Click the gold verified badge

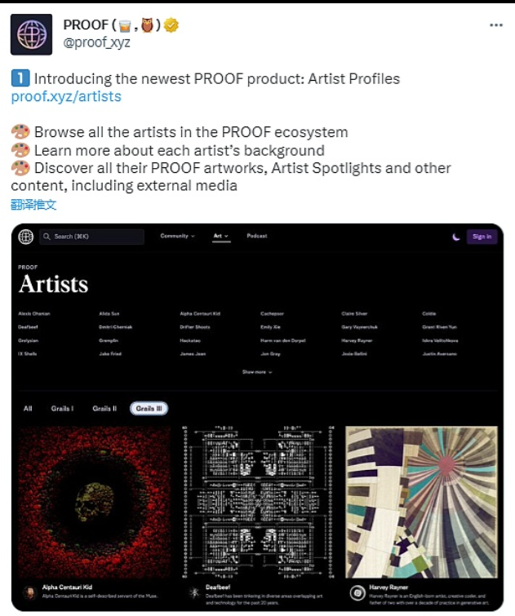171,25
